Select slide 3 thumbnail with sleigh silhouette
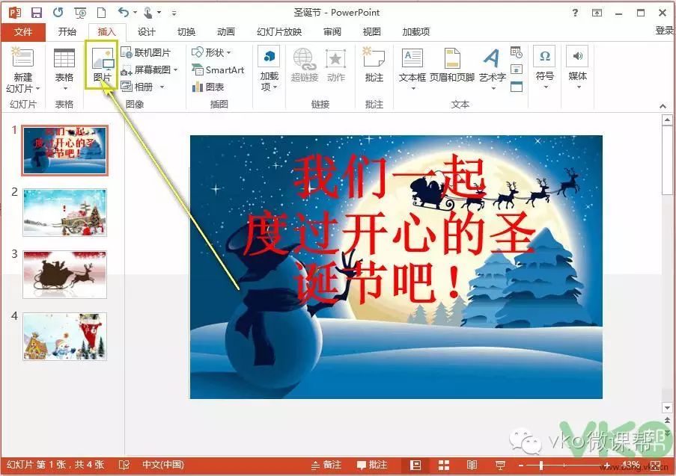The image size is (676, 476). click(x=64, y=274)
